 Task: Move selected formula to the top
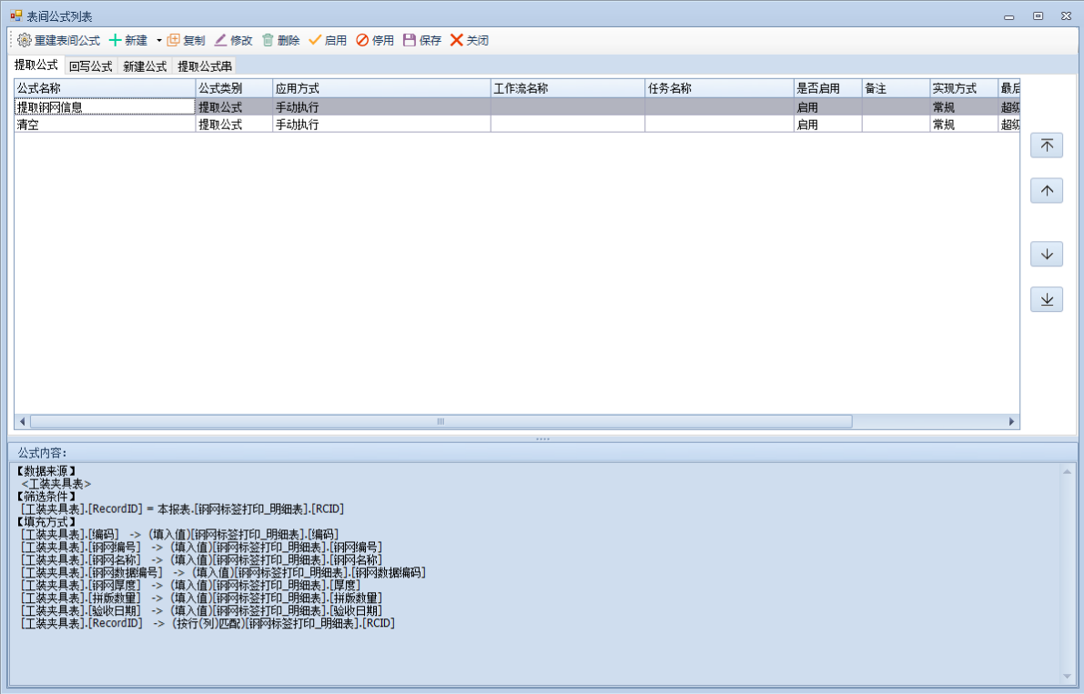tap(1047, 146)
